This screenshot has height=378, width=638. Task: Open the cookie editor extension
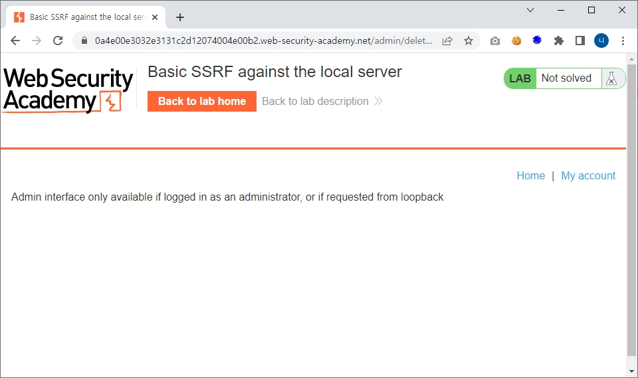pos(516,41)
